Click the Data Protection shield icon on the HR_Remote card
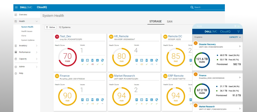Screen dimensions: 257x112 (x=157, y=60)
